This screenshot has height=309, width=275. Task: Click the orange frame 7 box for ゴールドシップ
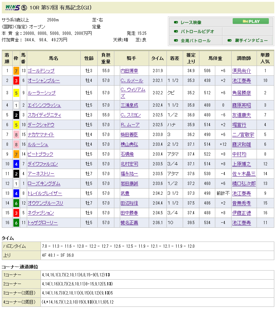[16, 71]
